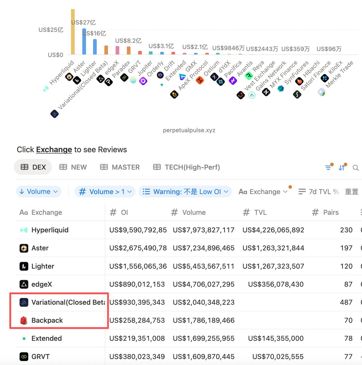
Task: Switch to the NEW tab
Action: pyautogui.click(x=73, y=167)
